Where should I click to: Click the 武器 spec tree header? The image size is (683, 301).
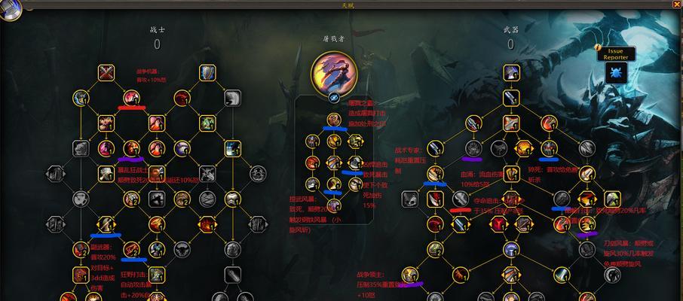511,29
